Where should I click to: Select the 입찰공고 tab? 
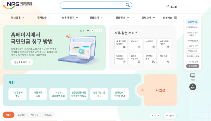48,115
